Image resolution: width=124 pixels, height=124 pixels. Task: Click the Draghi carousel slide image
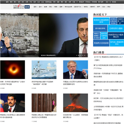click(63, 35)
